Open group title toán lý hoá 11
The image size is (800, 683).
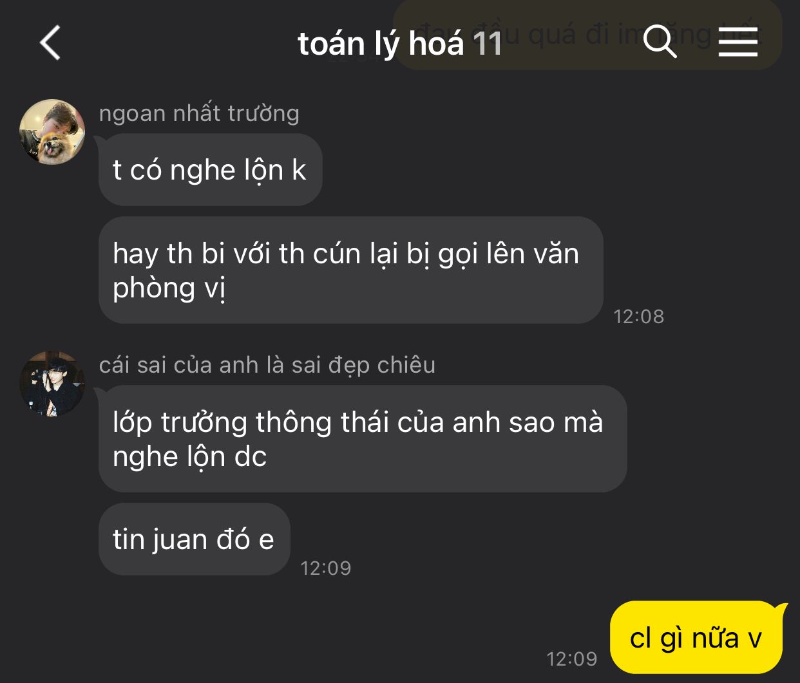(399, 44)
